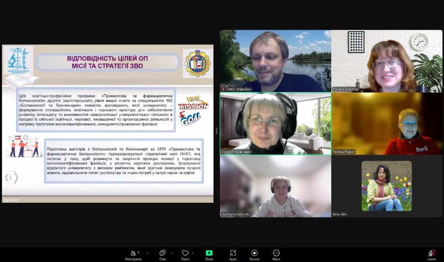Select the green-highlighted active speaker video tile
The width and height of the screenshot is (444, 262).
[x=275, y=124]
